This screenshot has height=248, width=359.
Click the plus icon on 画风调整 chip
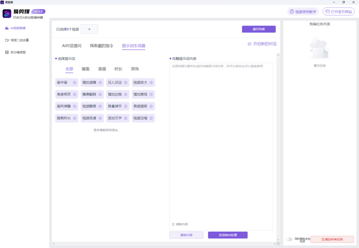75,106
